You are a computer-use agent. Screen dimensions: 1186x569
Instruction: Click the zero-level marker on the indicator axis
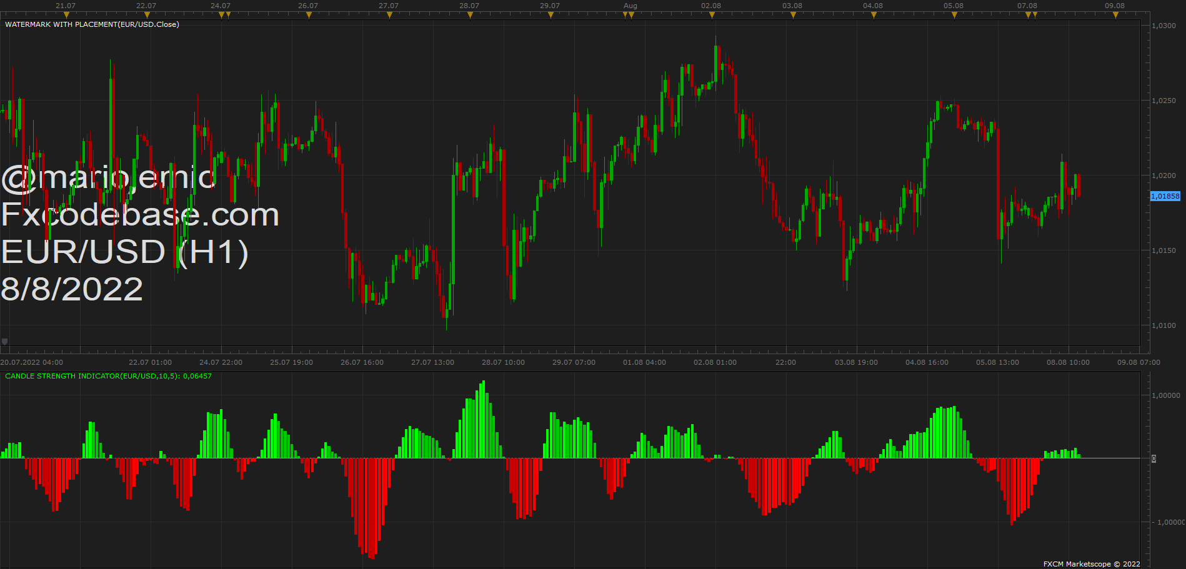click(x=1154, y=458)
